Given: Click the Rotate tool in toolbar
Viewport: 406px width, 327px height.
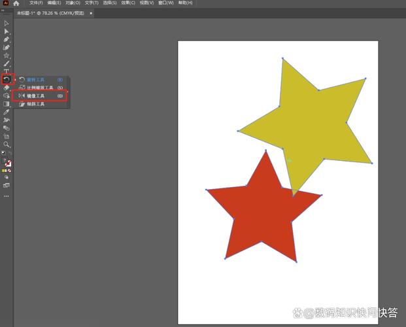Looking at the screenshot, I should [7, 79].
